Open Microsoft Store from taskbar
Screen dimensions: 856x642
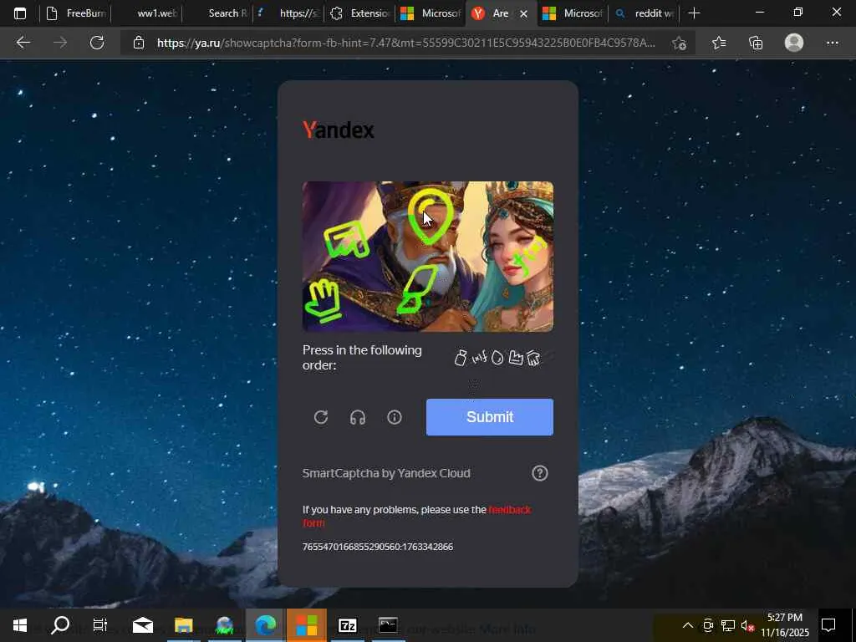click(x=306, y=625)
